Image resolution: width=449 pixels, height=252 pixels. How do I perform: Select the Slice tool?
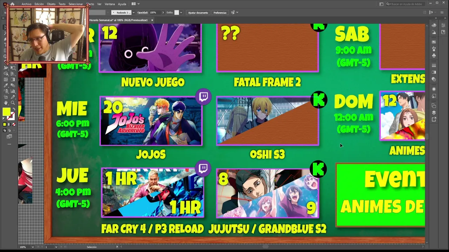tap(13, 97)
